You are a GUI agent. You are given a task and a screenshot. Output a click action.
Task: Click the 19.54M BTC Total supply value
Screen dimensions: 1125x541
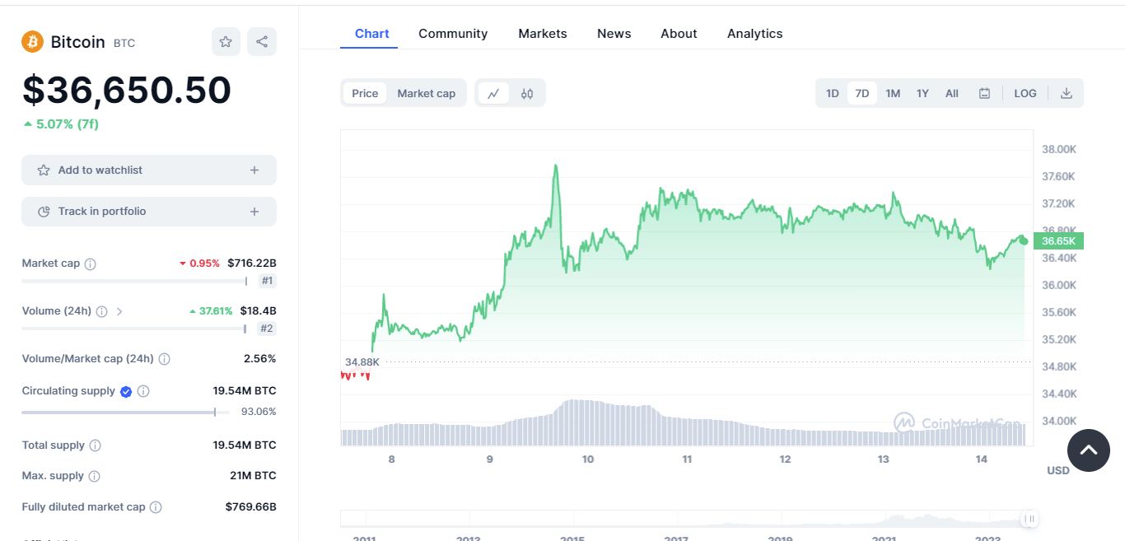245,445
